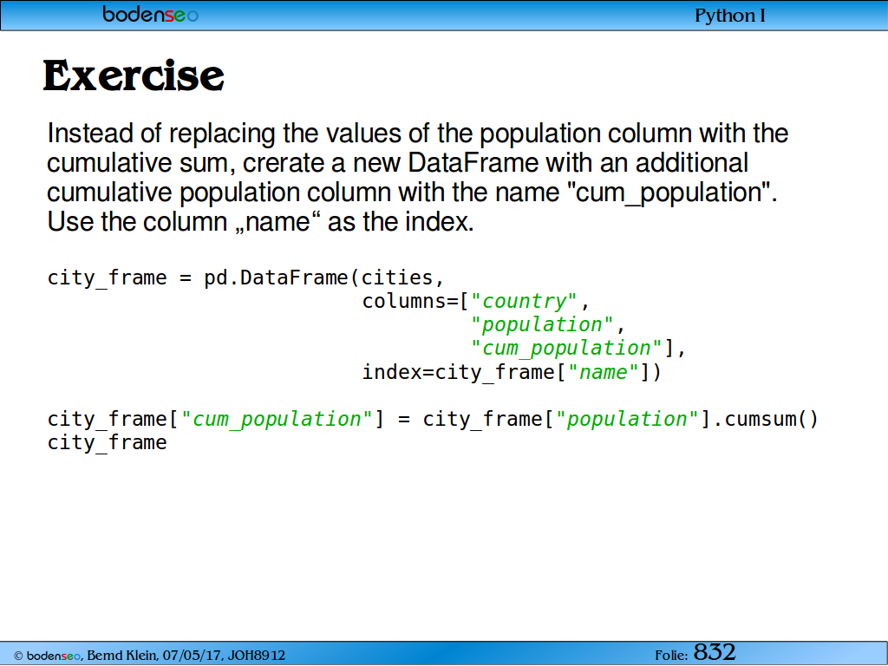Click the last code line 'city_frame'
The width and height of the screenshot is (888, 666).
pyautogui.click(x=107, y=443)
